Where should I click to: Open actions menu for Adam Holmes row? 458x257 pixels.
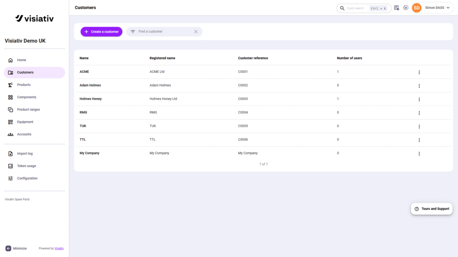[419, 86]
